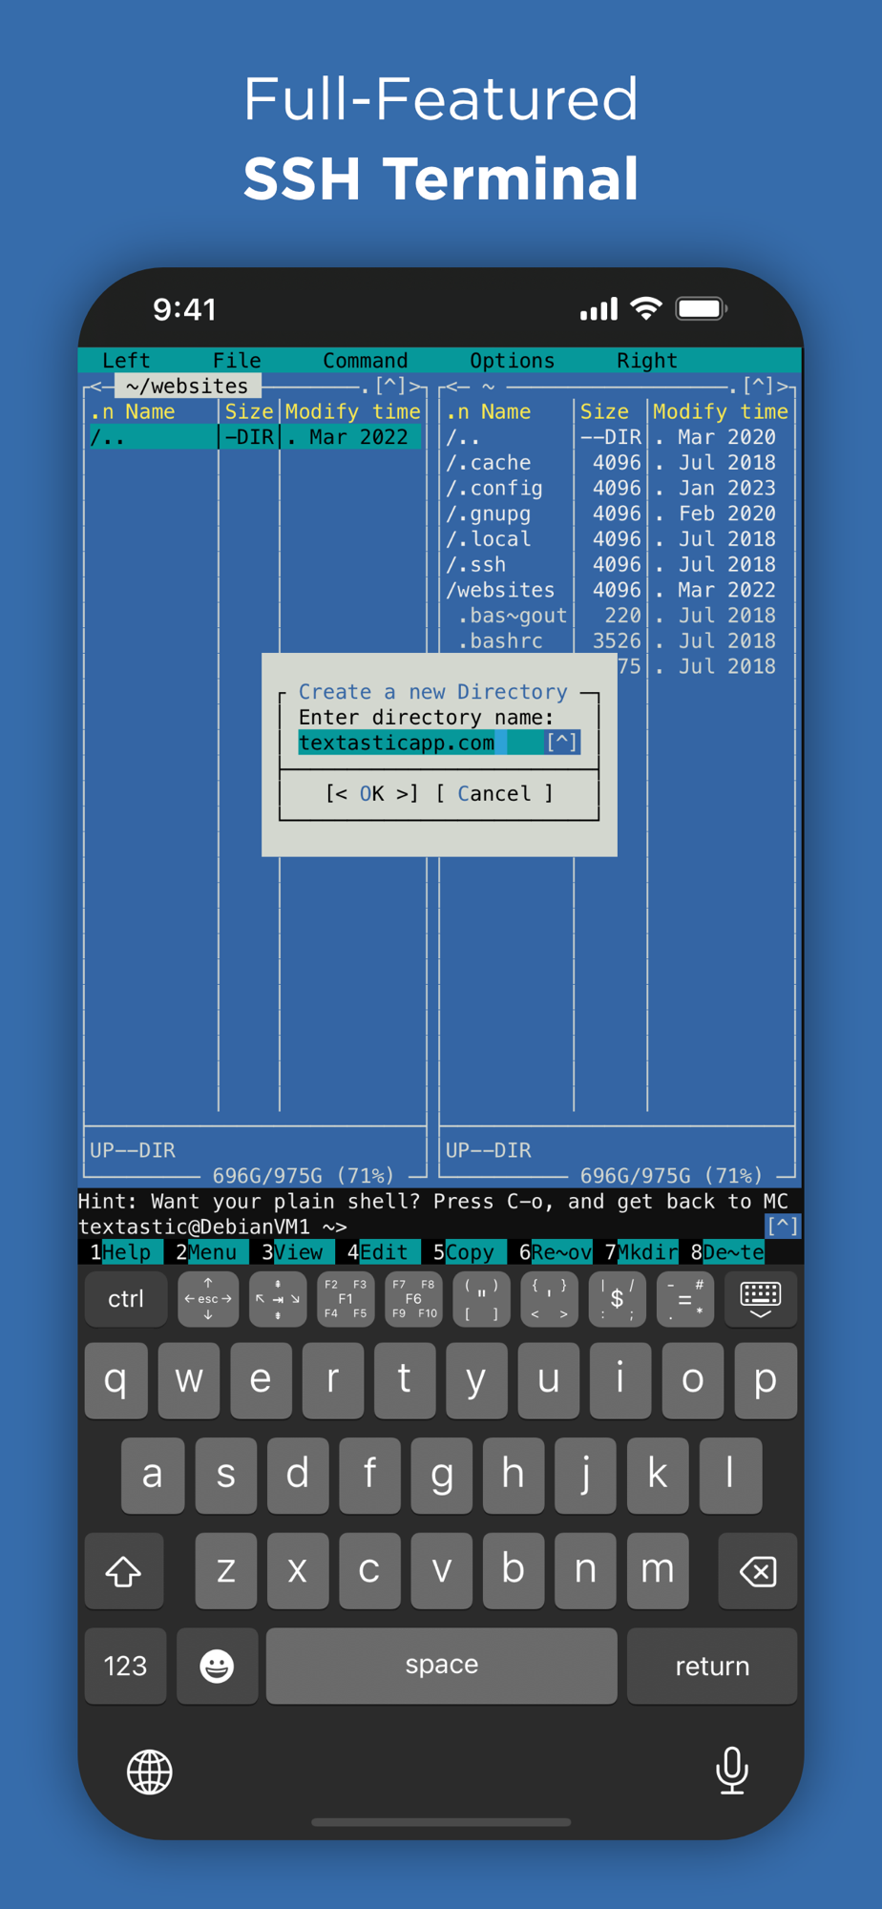Tap the q key

(x=115, y=1380)
